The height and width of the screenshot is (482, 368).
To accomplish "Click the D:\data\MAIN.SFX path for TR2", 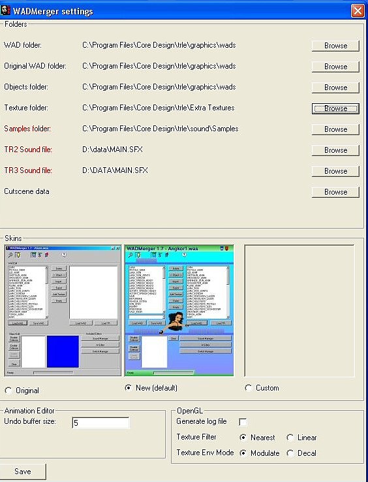I will pyautogui.click(x=112, y=150).
